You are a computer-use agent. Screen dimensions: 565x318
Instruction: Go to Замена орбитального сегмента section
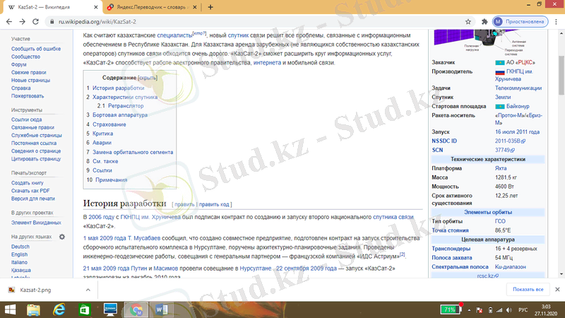tap(133, 152)
